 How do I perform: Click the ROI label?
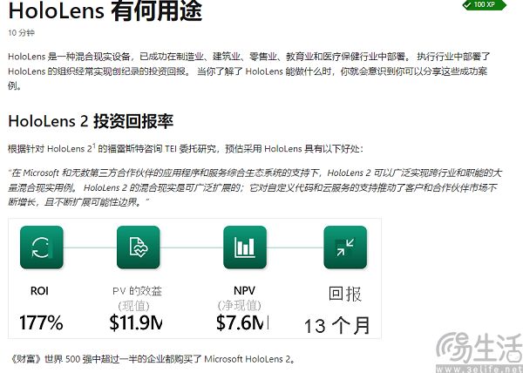click(x=39, y=291)
